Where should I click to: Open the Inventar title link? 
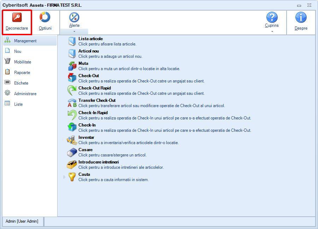pyautogui.click(x=86, y=137)
